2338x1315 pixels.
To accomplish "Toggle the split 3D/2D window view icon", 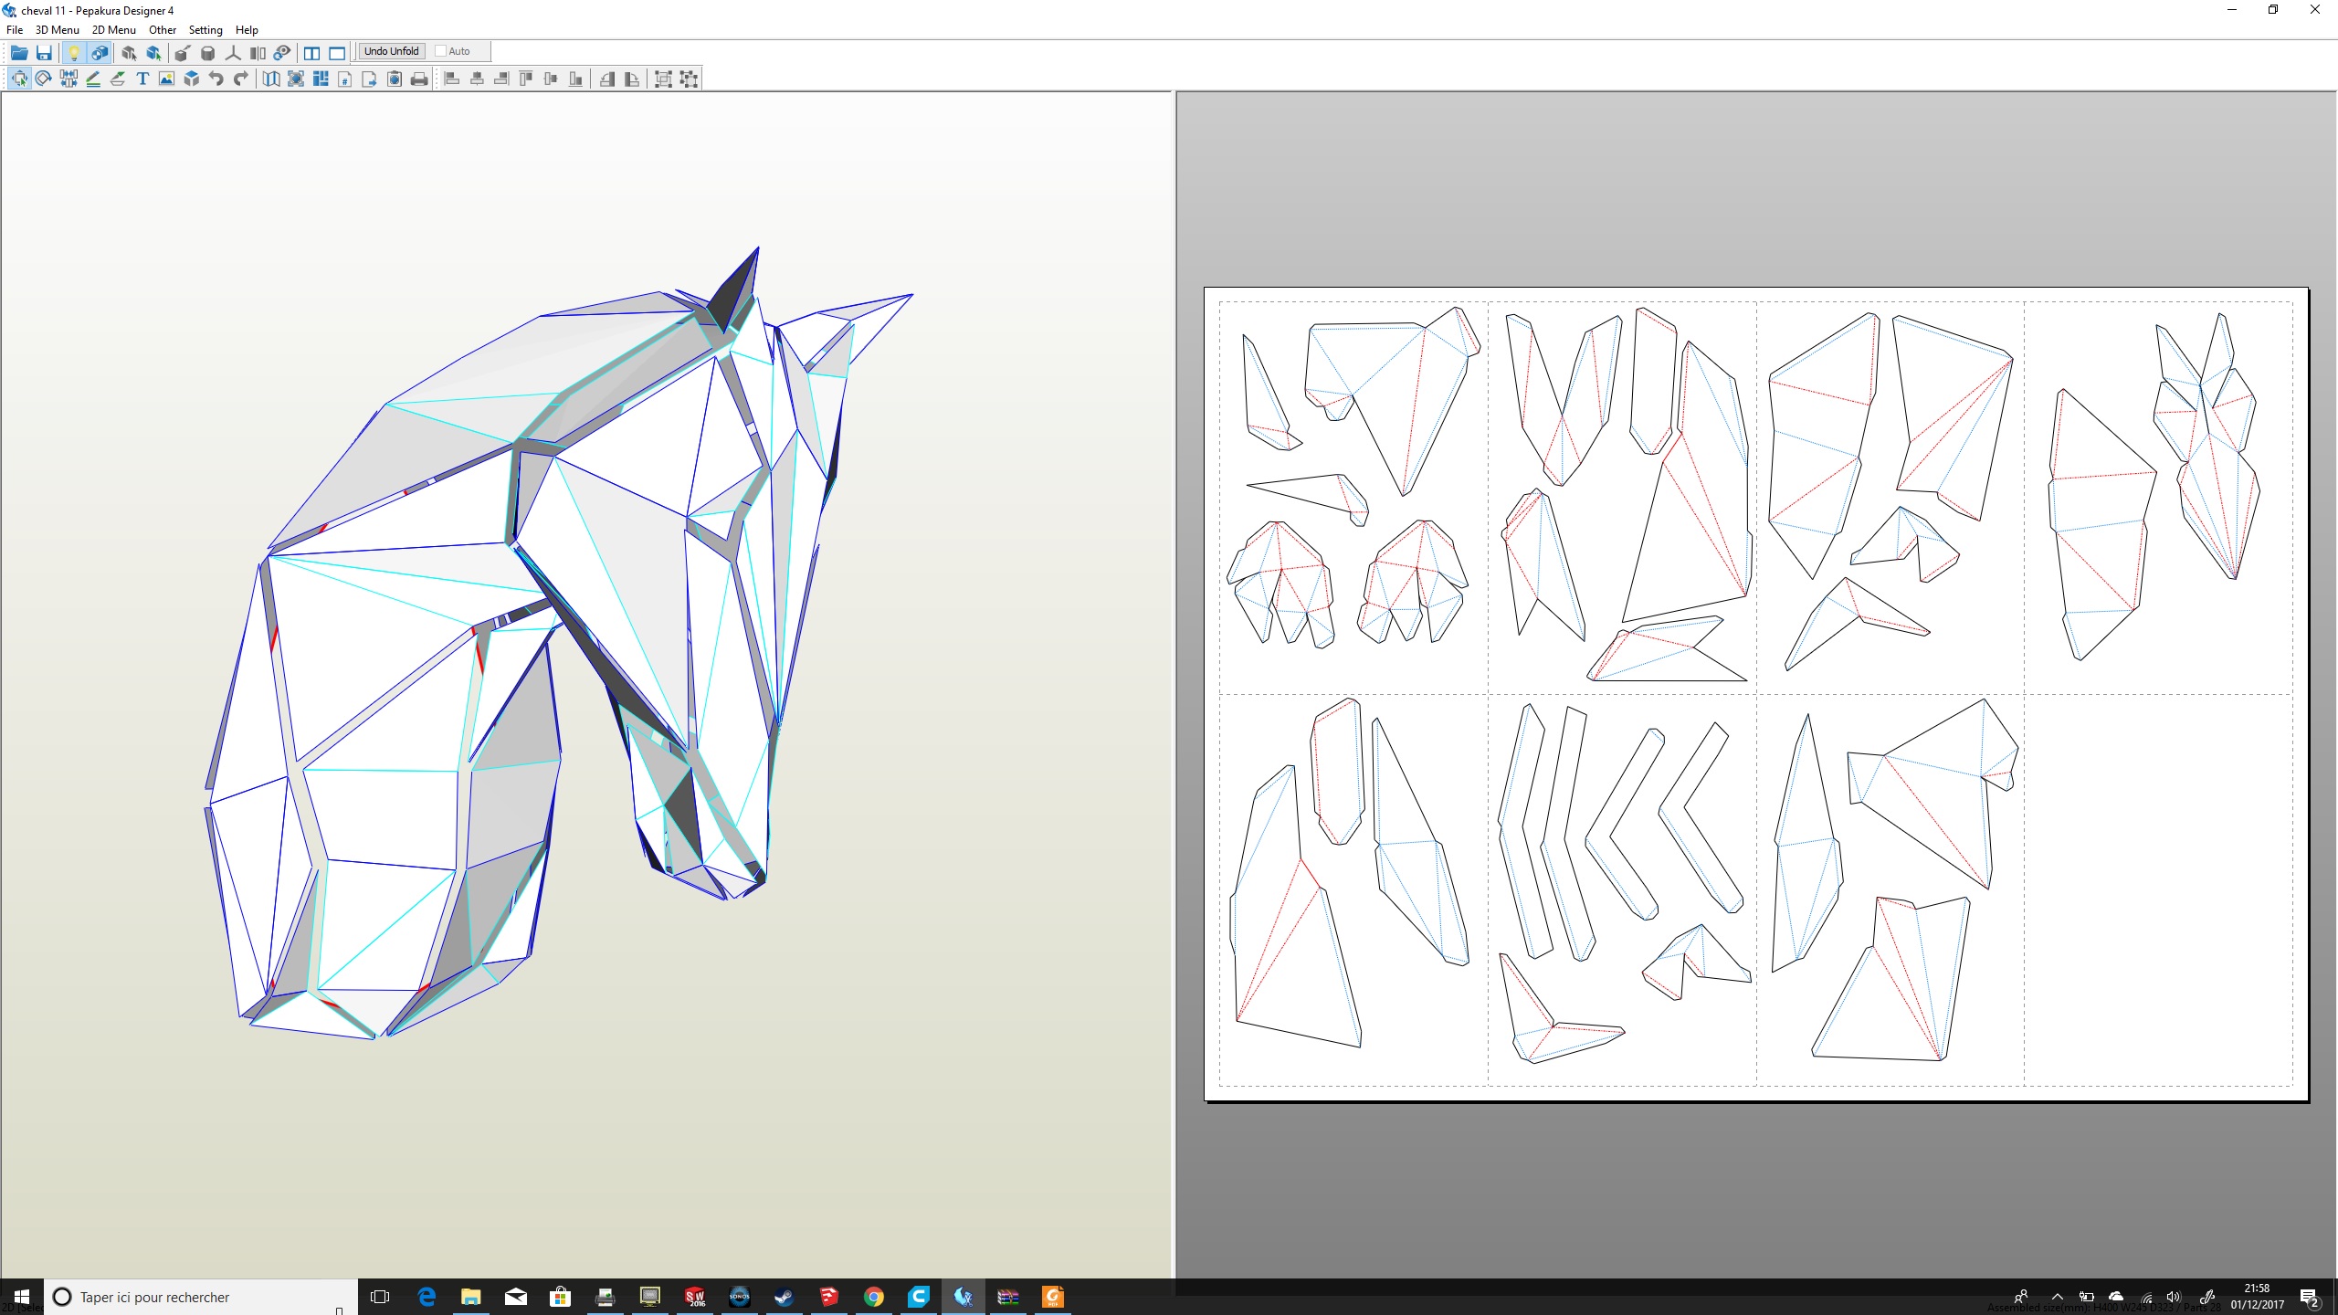I will point(312,52).
